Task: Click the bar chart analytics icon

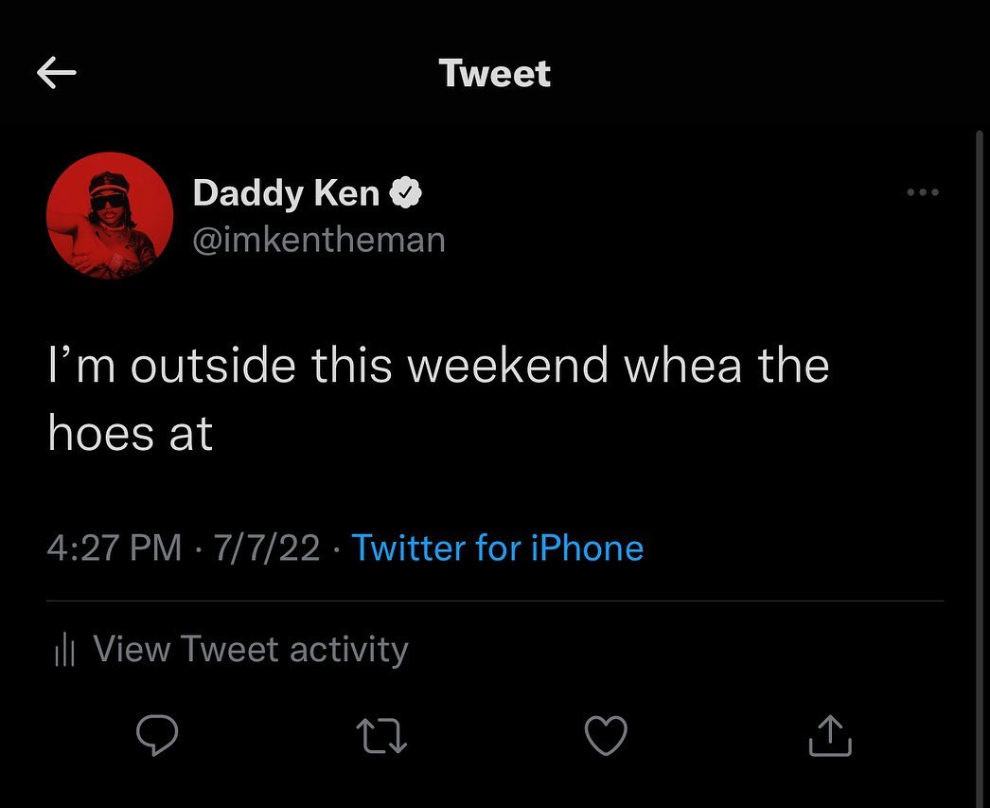Action: 64,650
